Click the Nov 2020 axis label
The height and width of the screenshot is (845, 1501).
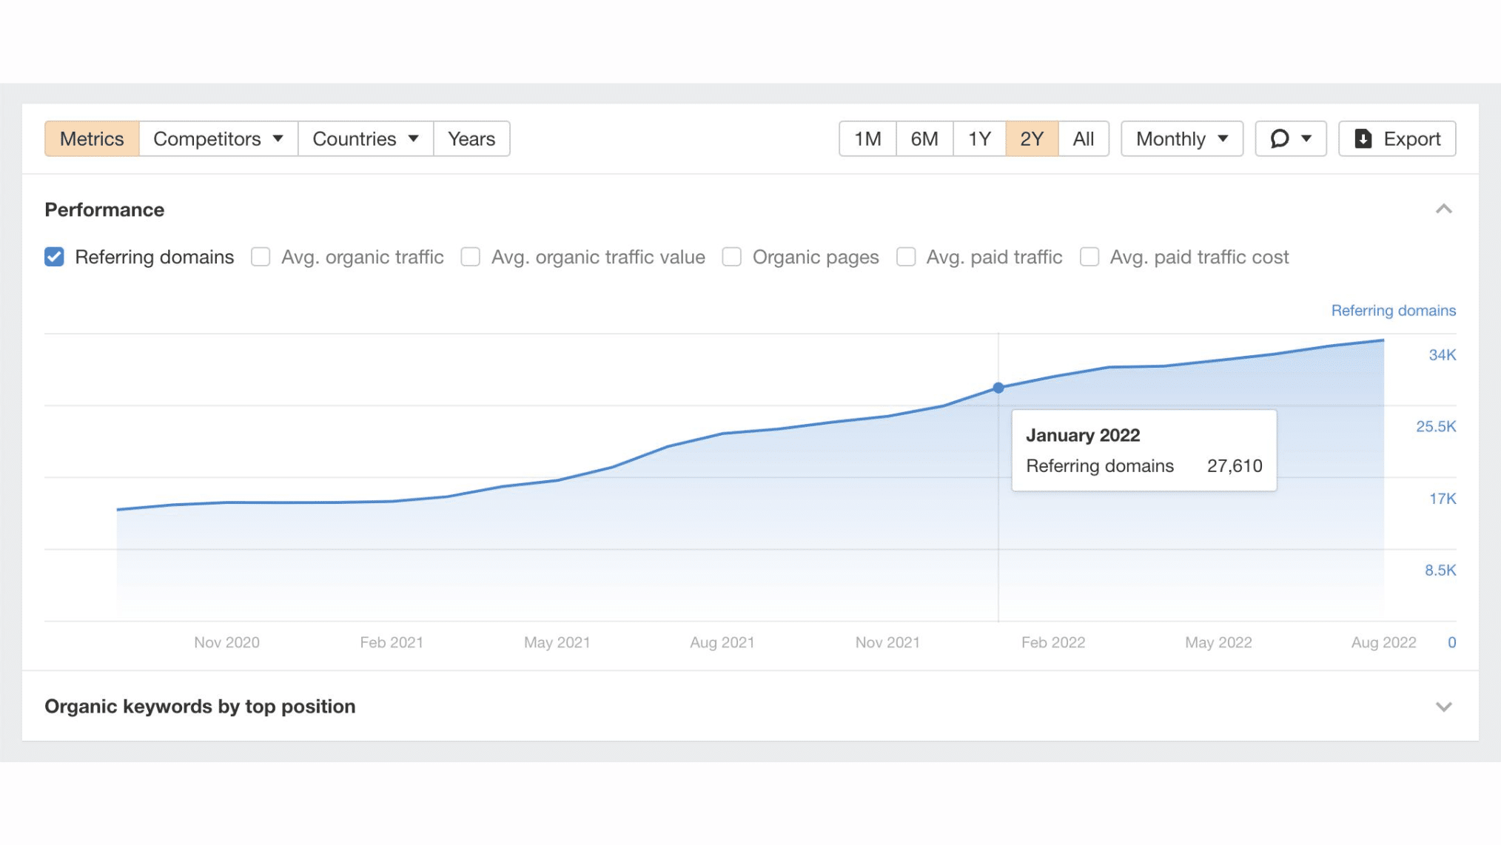226,642
